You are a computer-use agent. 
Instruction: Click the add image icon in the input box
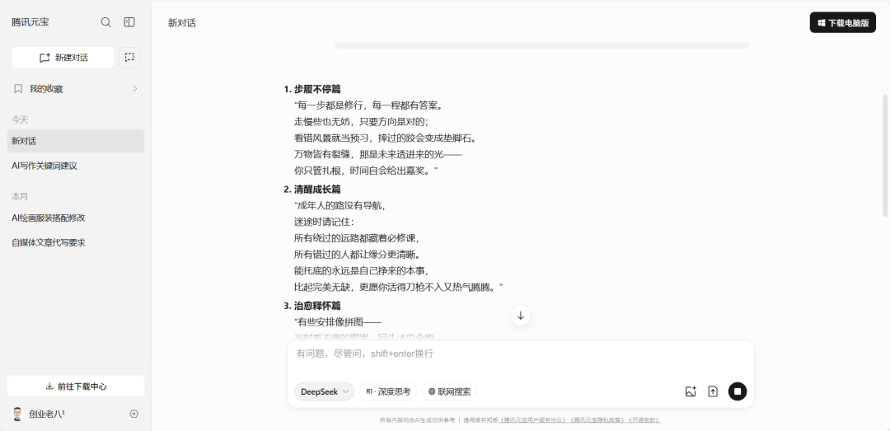click(x=691, y=391)
